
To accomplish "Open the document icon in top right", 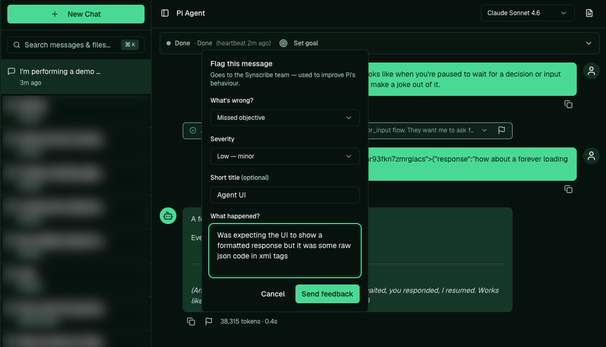I will (589, 13).
